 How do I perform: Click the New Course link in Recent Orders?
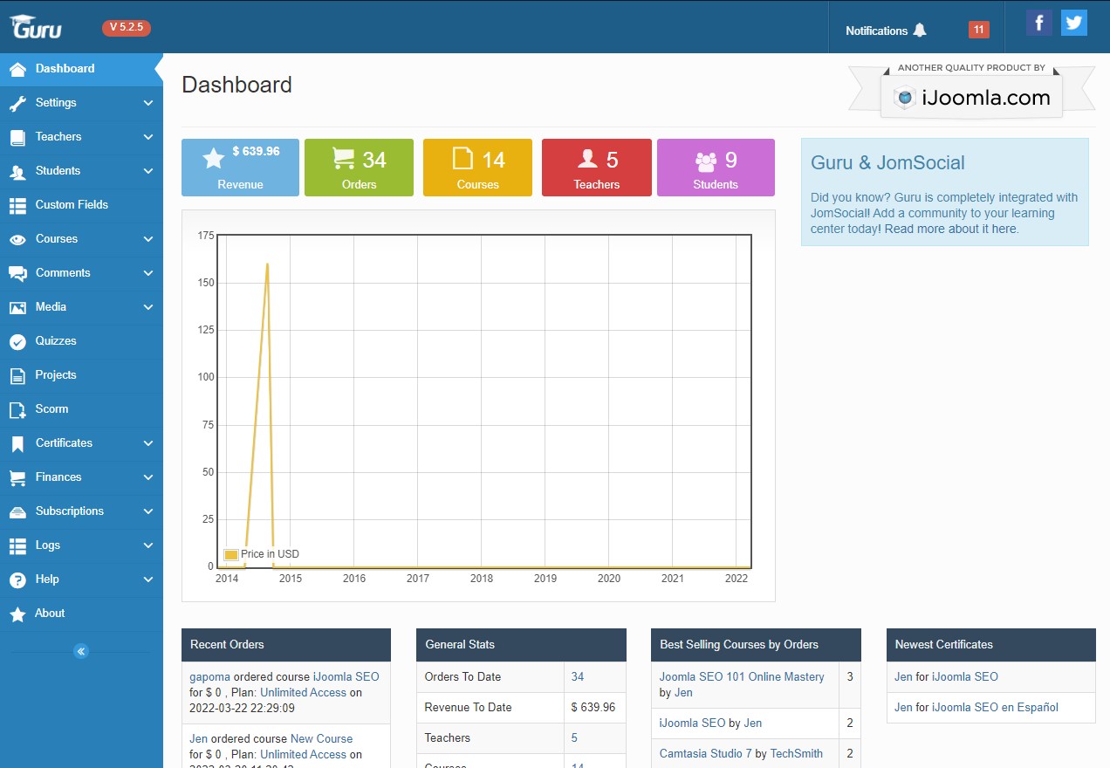click(322, 738)
